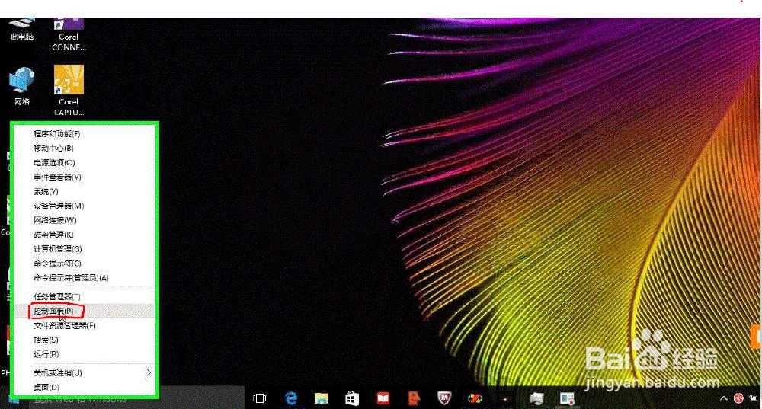Image resolution: width=762 pixels, height=409 pixels.
Task: Select 此电脑 desktop icon
Action: [22, 30]
